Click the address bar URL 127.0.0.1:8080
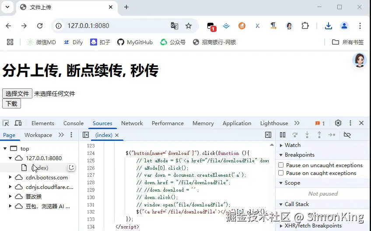This screenshot has height=231, width=371. 88,26
